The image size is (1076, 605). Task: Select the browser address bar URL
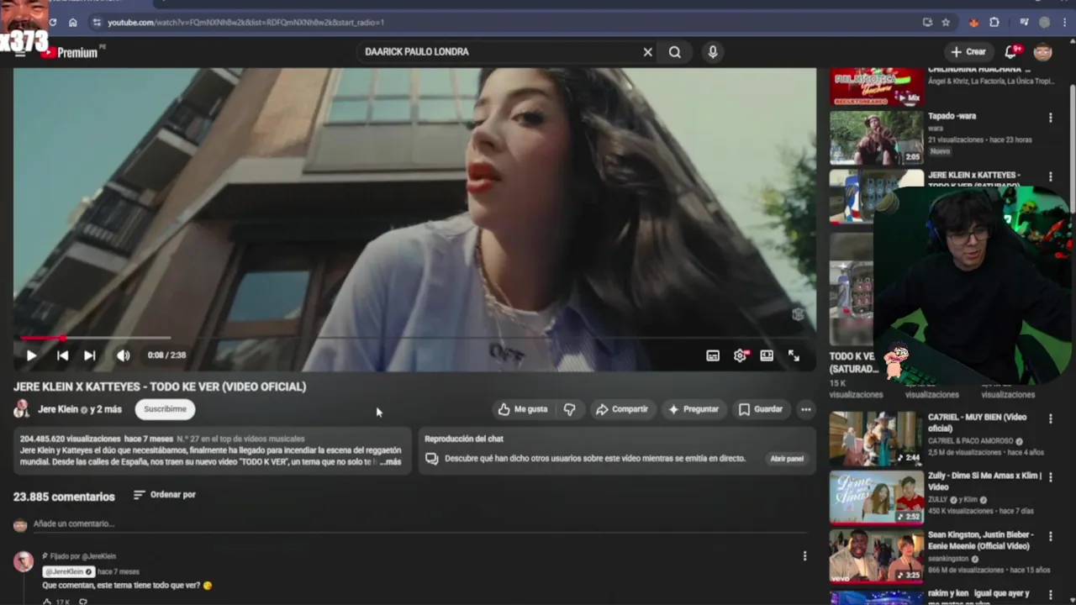point(246,23)
